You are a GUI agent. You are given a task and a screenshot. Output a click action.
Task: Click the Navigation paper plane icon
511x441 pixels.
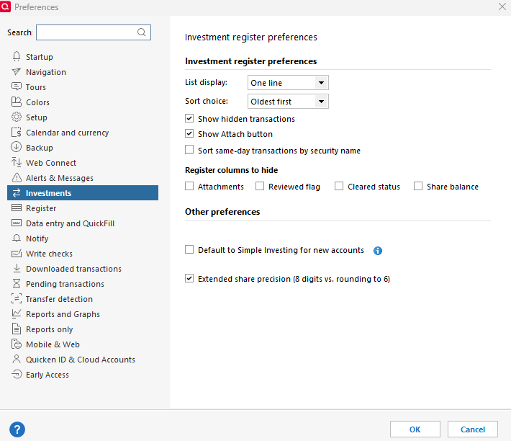point(17,71)
